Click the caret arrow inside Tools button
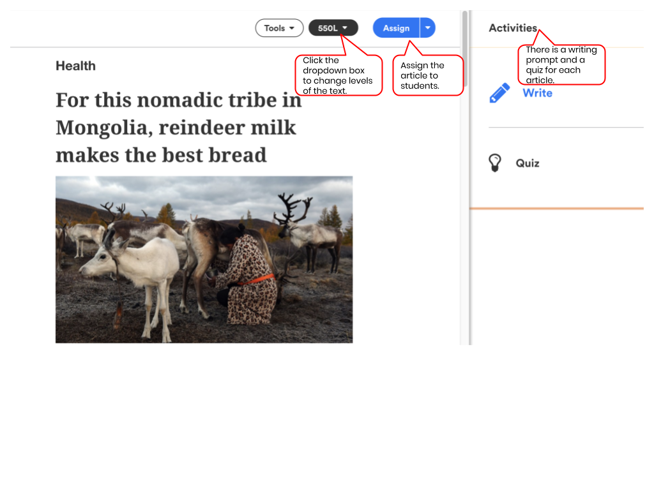Viewport: 654px width, 490px height. point(291,28)
